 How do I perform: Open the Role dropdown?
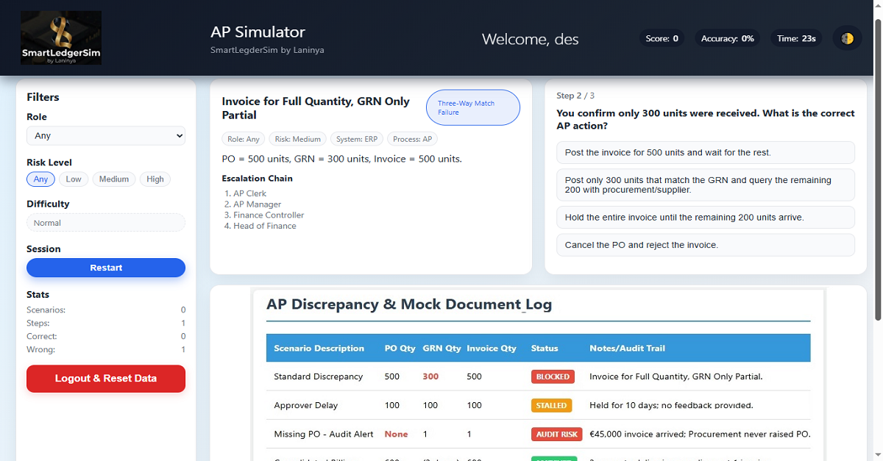106,136
